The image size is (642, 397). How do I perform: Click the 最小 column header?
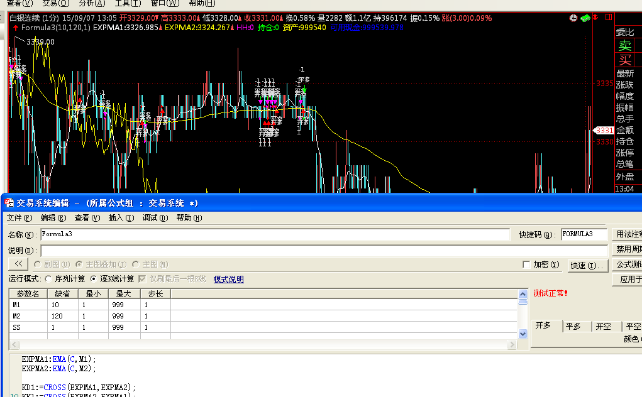(93, 294)
